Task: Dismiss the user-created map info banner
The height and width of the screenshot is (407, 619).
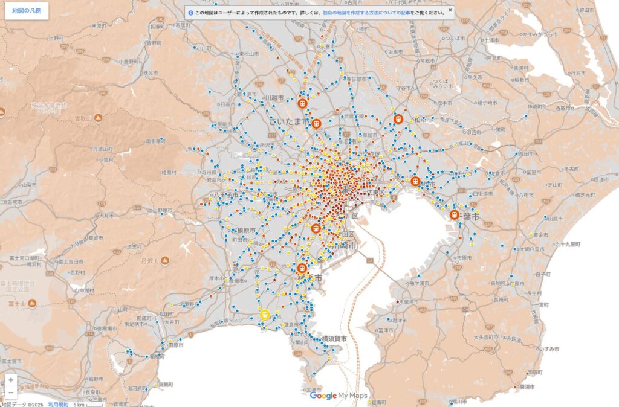Action: pos(450,10)
